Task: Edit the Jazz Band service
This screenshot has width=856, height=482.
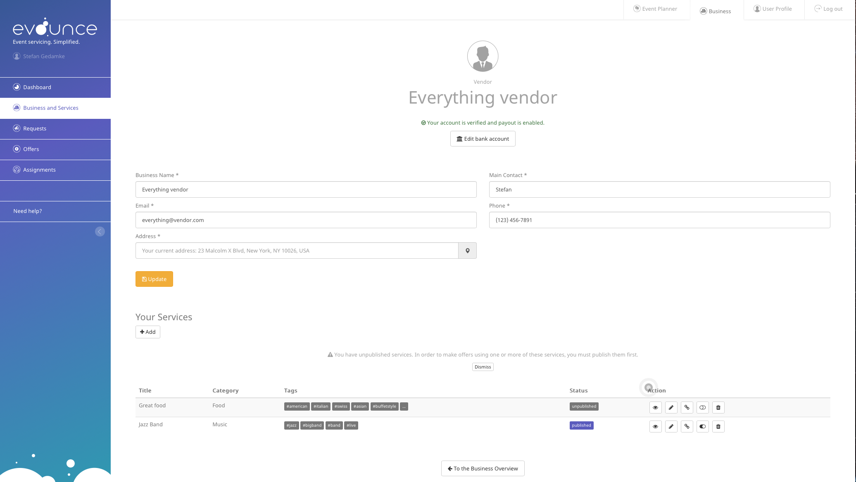Action: pyautogui.click(x=671, y=426)
